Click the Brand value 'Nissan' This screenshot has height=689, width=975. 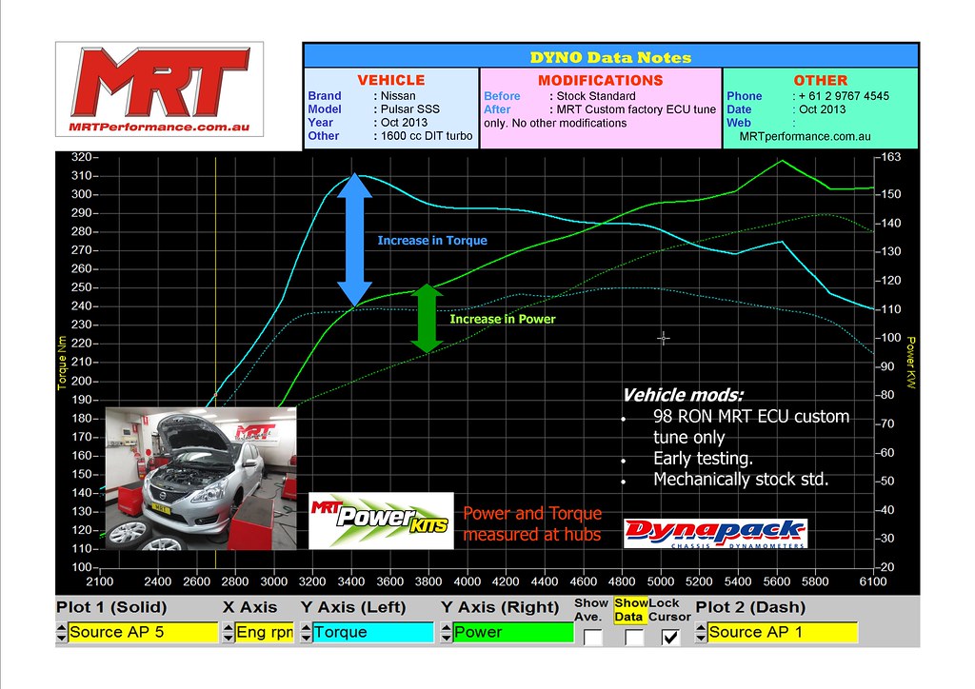point(398,96)
